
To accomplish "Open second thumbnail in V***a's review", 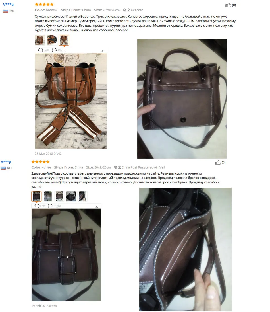I will tap(52, 40).
